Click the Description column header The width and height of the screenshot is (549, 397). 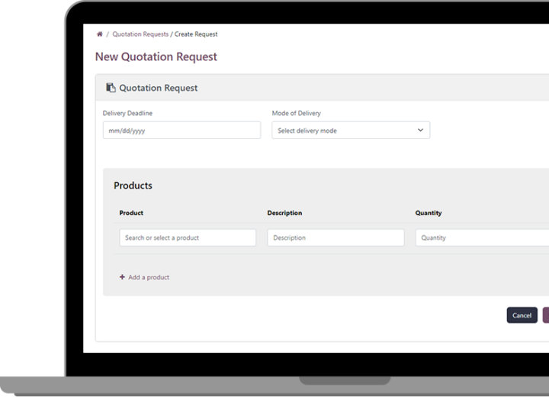coord(284,213)
